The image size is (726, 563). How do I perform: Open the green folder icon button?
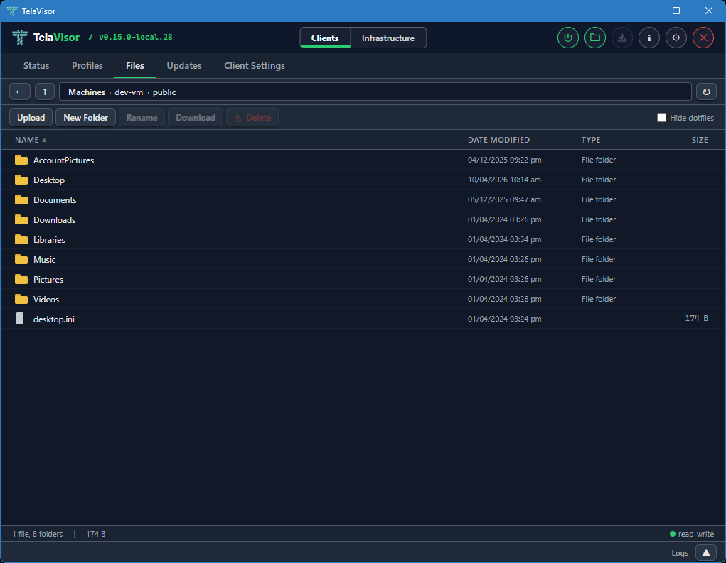coord(595,38)
